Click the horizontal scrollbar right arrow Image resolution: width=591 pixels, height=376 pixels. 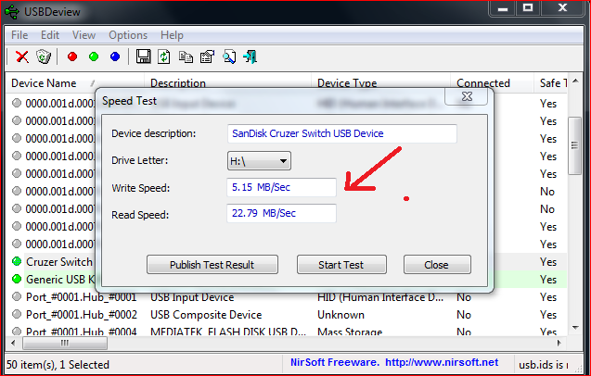coord(559,344)
